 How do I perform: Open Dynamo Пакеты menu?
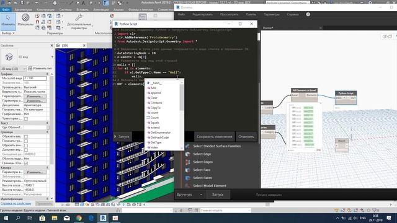[x=251, y=14]
